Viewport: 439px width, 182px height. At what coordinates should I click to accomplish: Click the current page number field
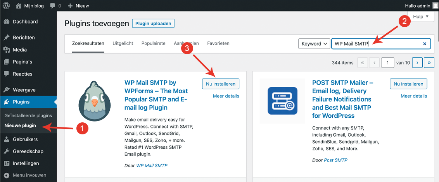point(388,63)
